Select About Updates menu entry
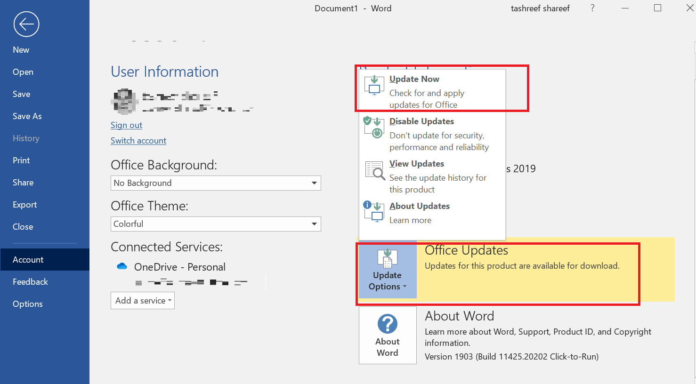Screen dimensions: 696x384 [432, 213]
